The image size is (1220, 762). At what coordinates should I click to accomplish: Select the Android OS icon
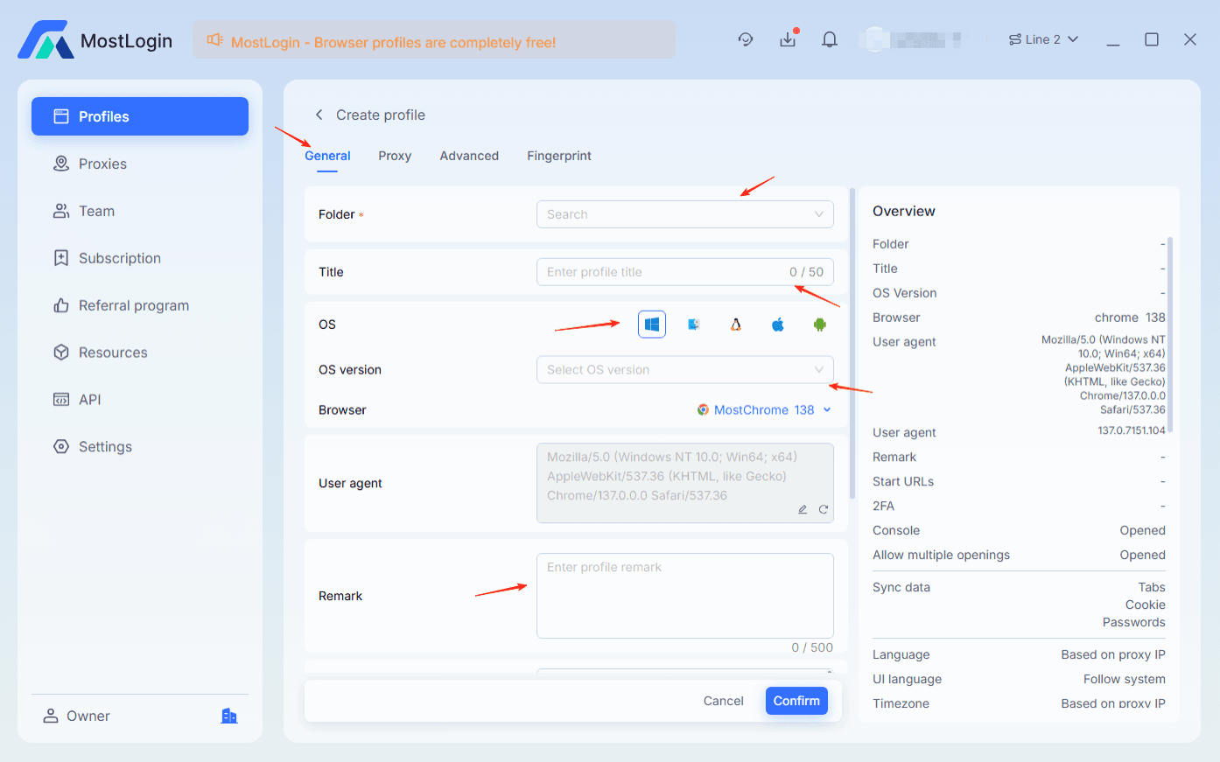pos(820,325)
